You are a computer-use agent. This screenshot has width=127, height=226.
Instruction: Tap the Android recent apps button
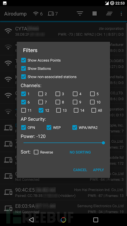point(96,220)
